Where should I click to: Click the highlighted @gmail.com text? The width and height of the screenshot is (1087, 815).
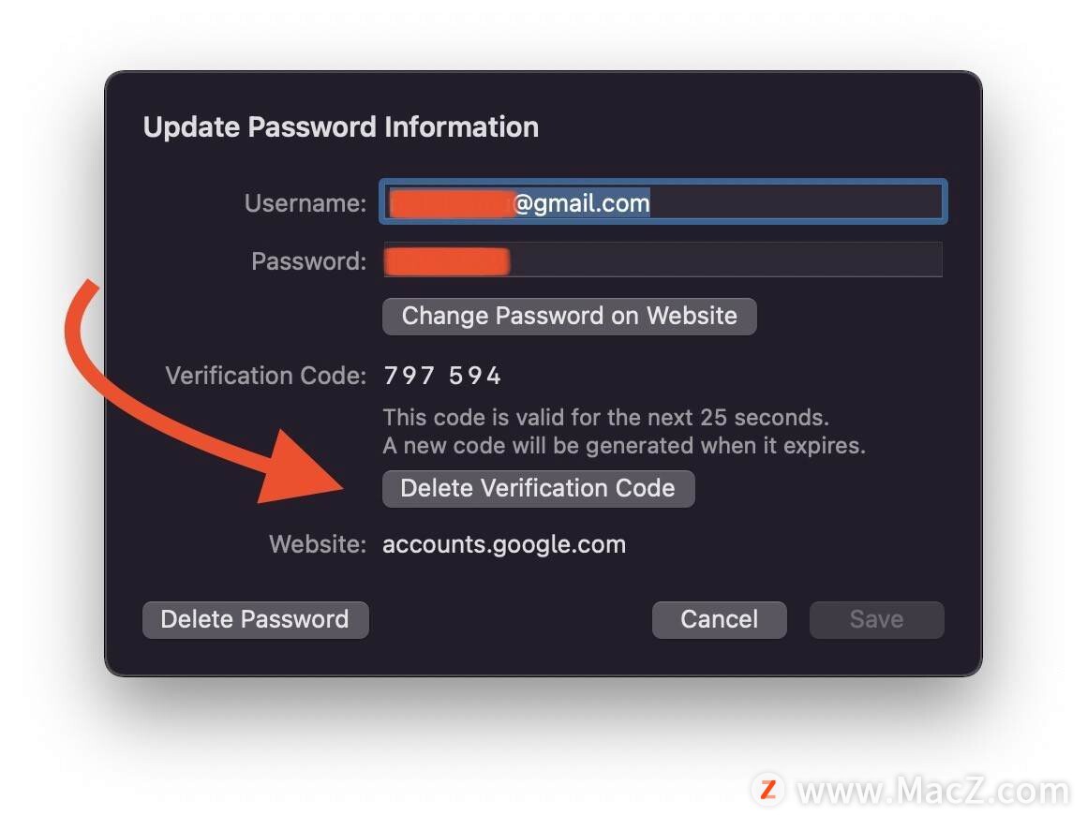(582, 203)
